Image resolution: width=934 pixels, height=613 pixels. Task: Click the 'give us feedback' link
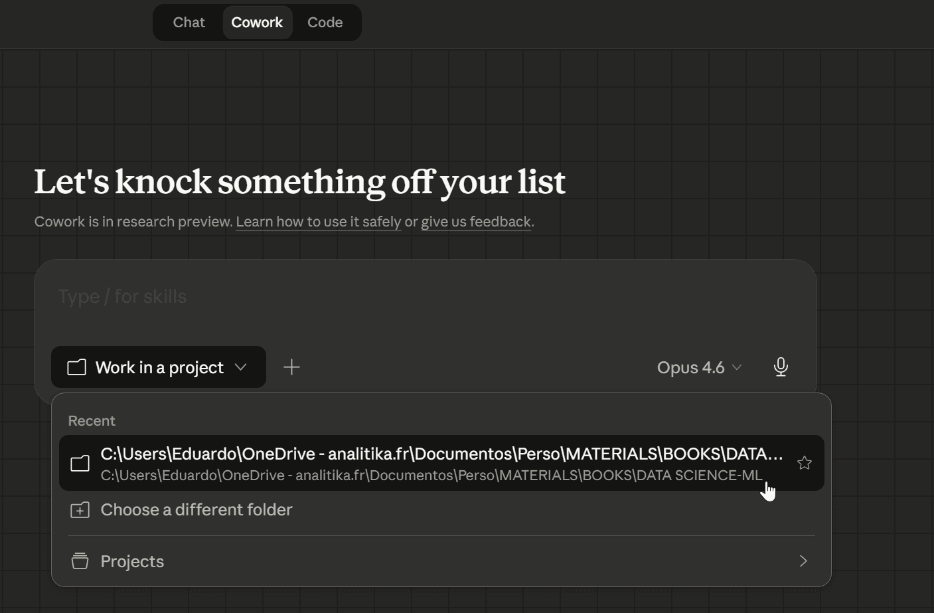coord(475,222)
